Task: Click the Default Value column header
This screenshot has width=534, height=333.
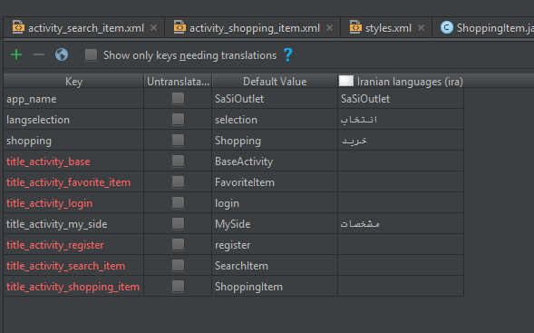Action: pos(275,82)
